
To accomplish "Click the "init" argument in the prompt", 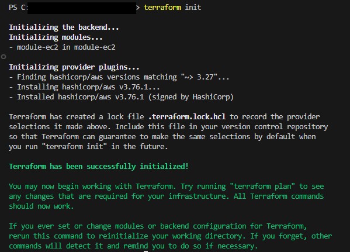I will pyautogui.click(x=193, y=8).
